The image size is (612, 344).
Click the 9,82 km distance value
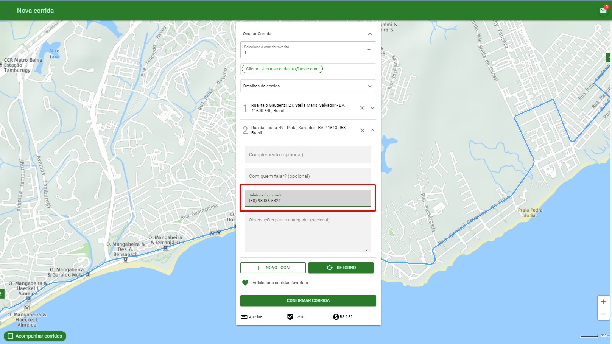255,317
